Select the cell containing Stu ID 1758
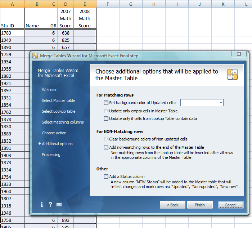The height and width of the screenshot is (228, 252). tap(13, 220)
